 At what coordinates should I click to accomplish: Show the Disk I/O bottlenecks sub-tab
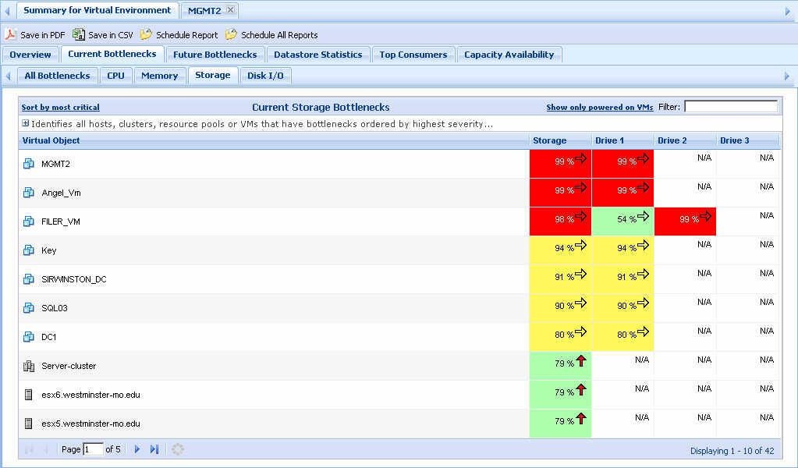[x=265, y=76]
